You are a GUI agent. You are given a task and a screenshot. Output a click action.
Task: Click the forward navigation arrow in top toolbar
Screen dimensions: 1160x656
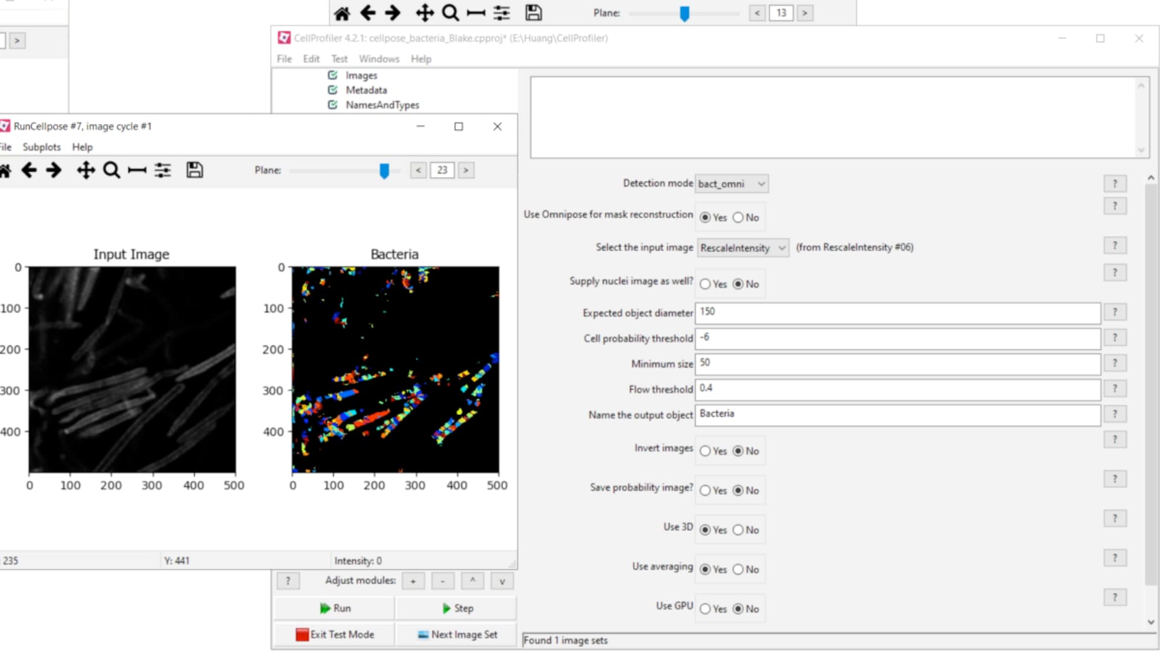393,13
